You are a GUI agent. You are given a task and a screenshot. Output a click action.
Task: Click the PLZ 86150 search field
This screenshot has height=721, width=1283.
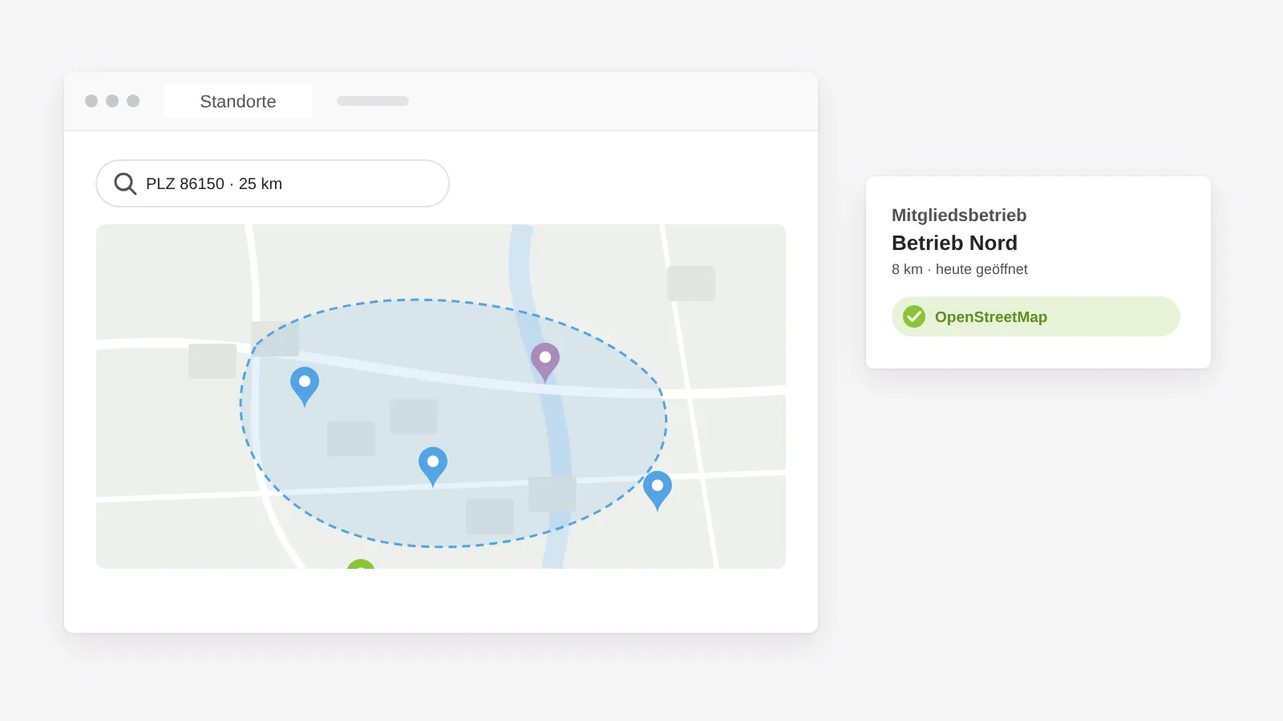[273, 183]
